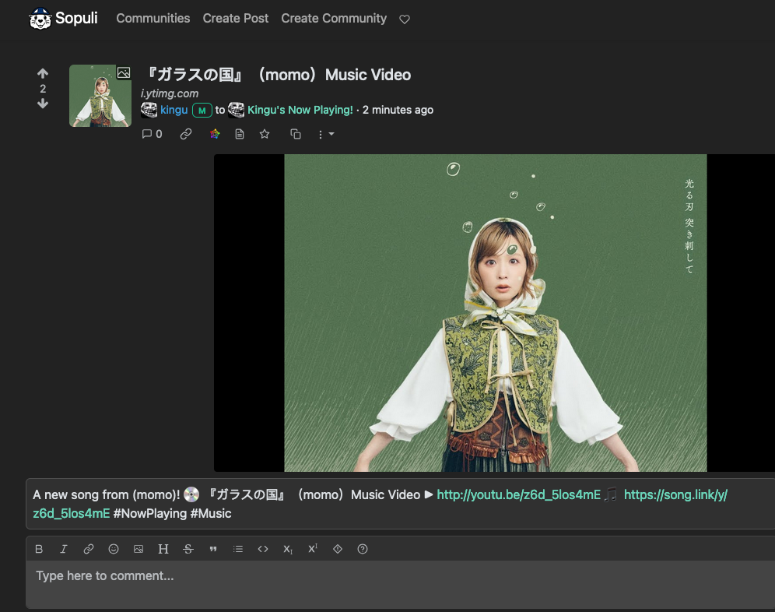Image resolution: width=775 pixels, height=612 pixels.
Task: Cross-post using the copy icon
Action: point(296,134)
